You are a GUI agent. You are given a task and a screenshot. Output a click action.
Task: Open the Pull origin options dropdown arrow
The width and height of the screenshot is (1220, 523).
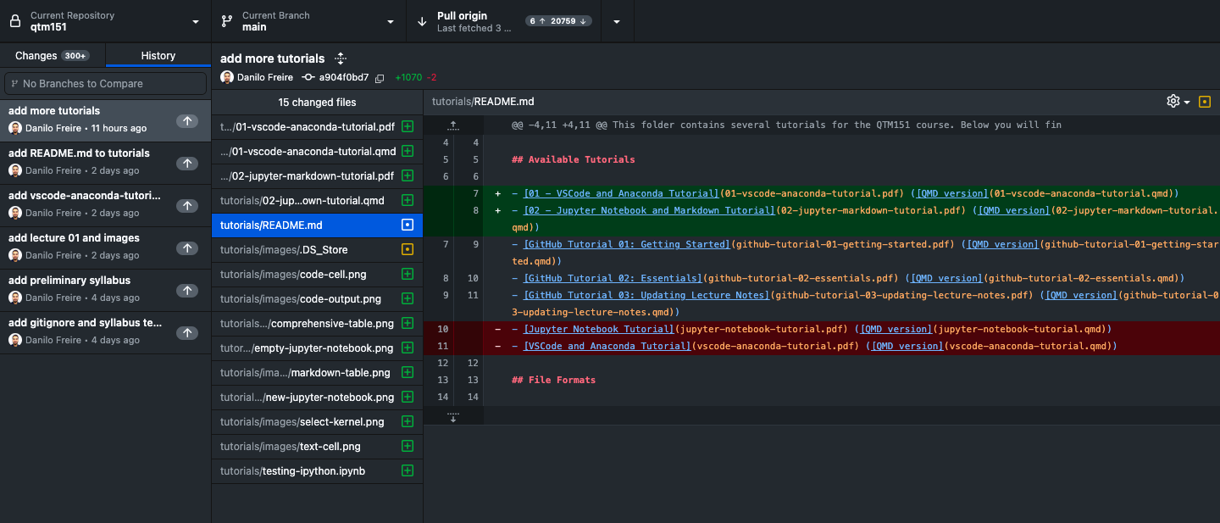click(617, 21)
